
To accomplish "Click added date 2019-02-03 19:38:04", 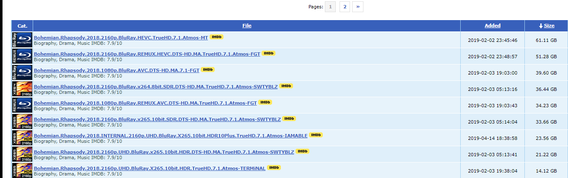I will (493, 171).
